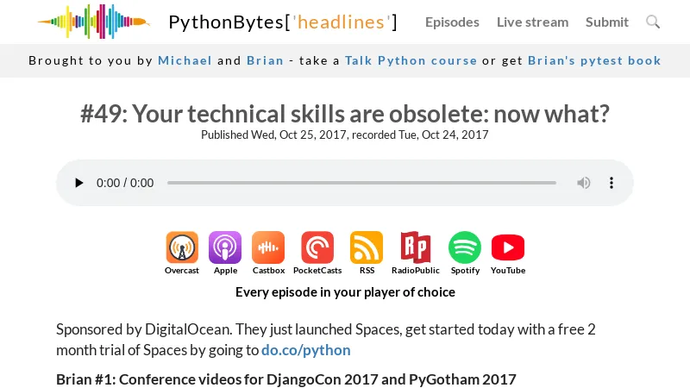The width and height of the screenshot is (690, 388).
Task: Follow the do.co/python sponsor link
Action: 306,350
